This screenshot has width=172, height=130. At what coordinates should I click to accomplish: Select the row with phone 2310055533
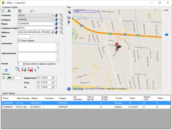pyautogui.click(x=86, y=107)
